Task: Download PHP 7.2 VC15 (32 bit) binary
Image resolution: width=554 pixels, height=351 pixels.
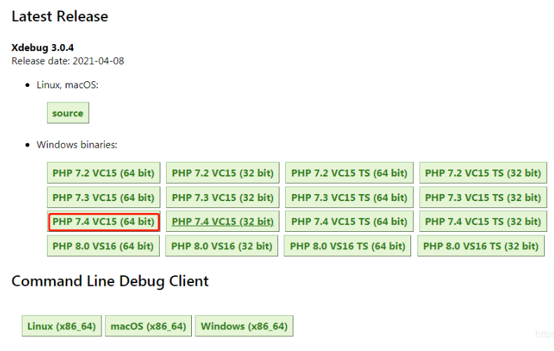Action: (x=223, y=172)
